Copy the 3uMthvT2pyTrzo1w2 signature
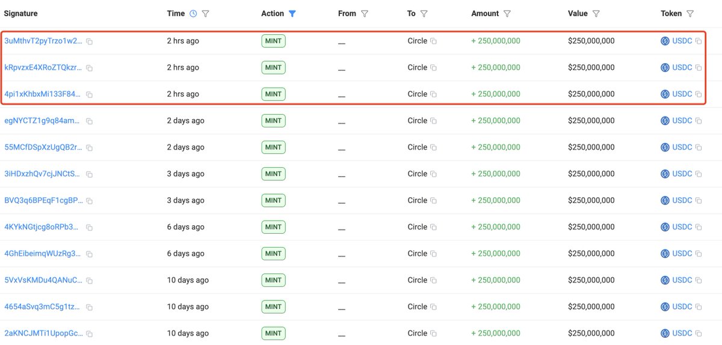This screenshot has width=722, height=345. (x=89, y=41)
